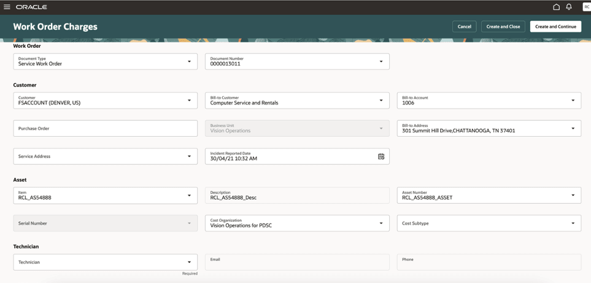Image resolution: width=591 pixels, height=283 pixels.
Task: Click the 'Required' hint under Technician
Action: tap(190, 274)
